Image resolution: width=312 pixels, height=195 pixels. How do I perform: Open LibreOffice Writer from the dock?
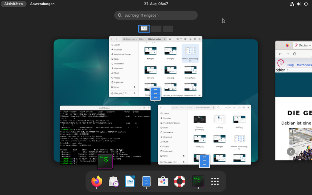[130, 181]
